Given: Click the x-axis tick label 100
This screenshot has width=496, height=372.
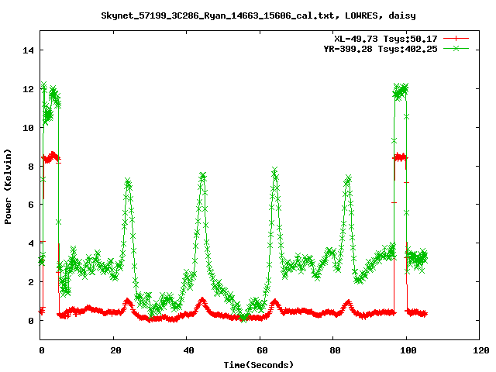Looking at the screenshot, I should pyautogui.click(x=408, y=350).
